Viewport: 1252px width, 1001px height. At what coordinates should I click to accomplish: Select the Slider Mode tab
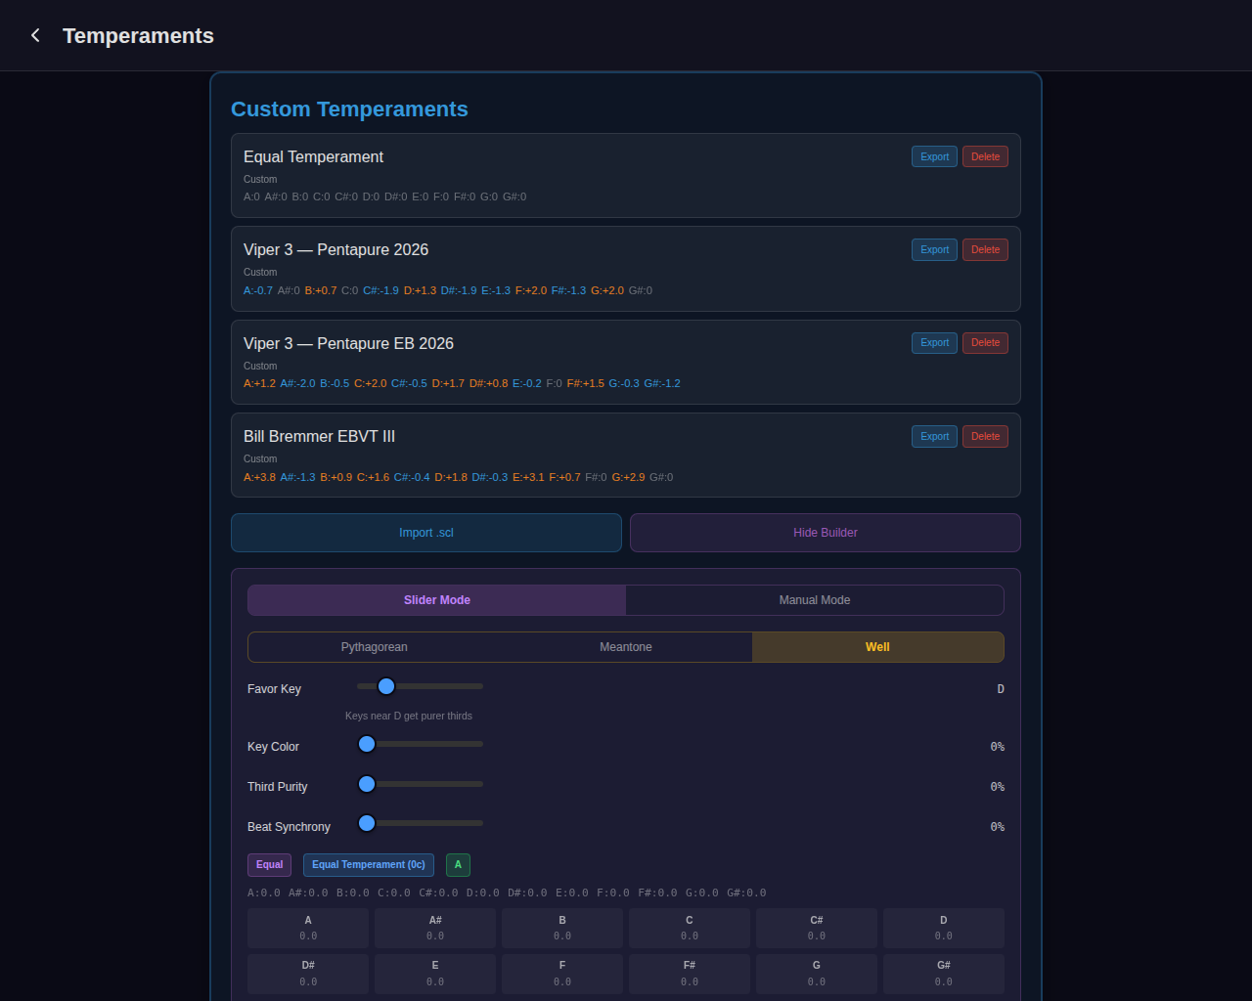click(x=436, y=599)
